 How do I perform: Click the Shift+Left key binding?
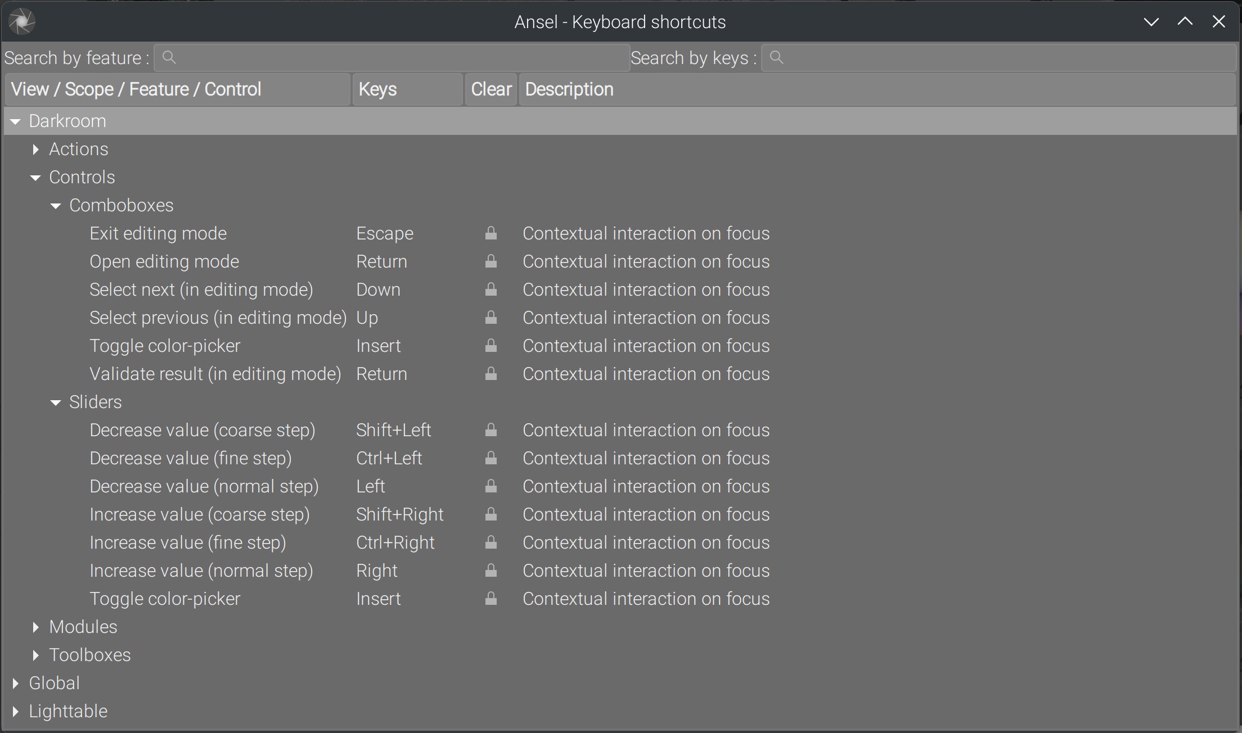click(x=393, y=431)
